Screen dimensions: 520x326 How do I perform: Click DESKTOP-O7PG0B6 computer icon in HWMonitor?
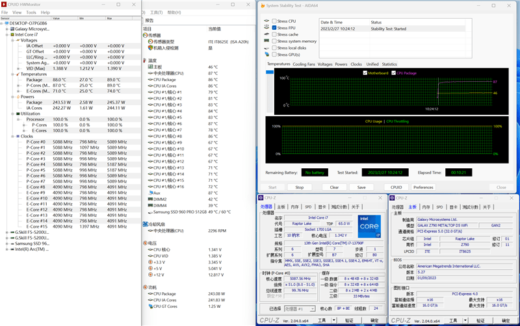coord(6,23)
